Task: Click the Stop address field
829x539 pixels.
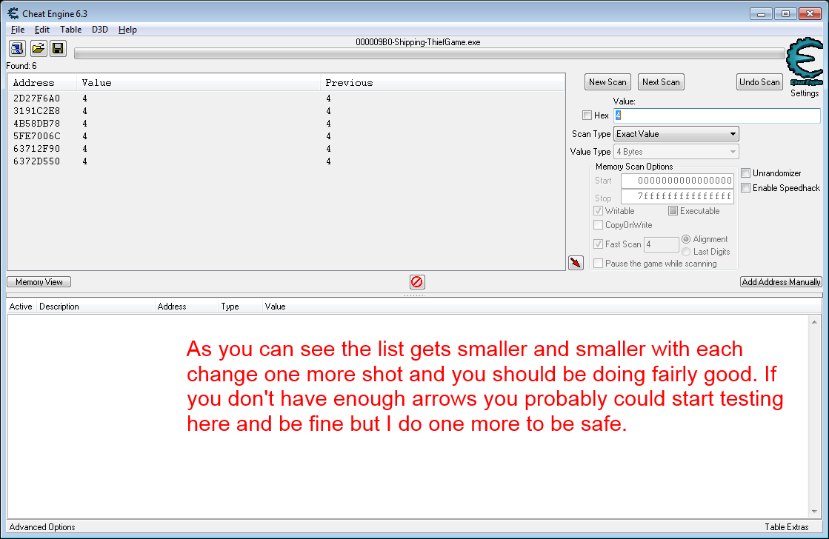Action: 677,197
